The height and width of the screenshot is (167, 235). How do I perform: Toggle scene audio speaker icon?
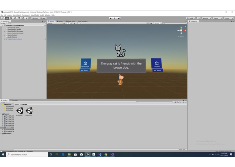[x=71, y=23]
